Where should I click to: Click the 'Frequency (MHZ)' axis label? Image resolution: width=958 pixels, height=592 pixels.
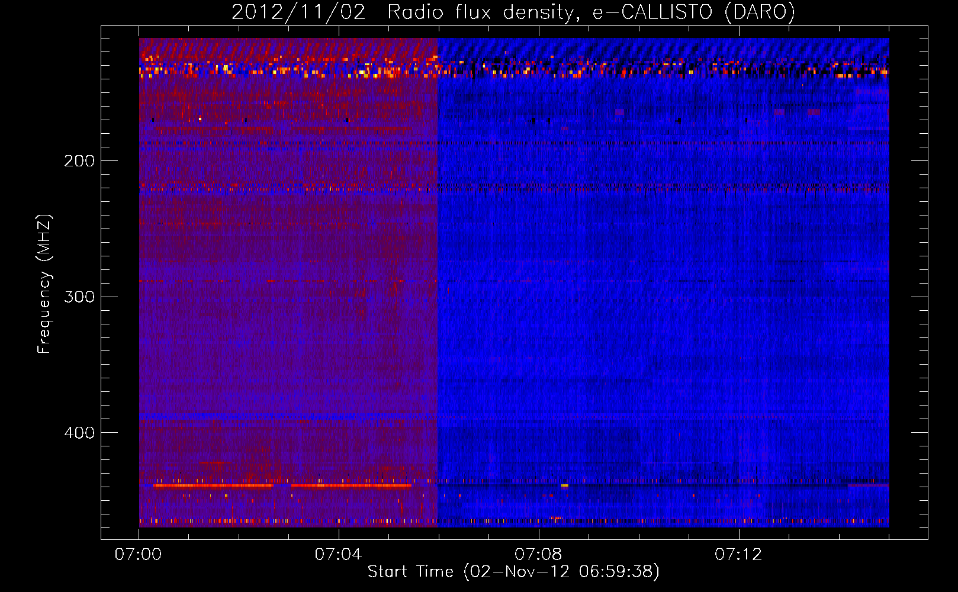44,284
